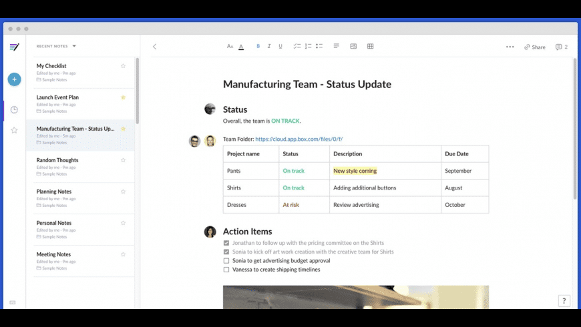Viewport: 581px width, 327px height.
Task: Click the October due date cell
Action: coord(465,205)
